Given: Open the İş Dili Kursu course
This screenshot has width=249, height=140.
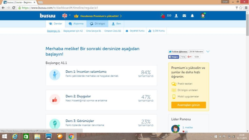Looking at the screenshot, I should (157, 31).
